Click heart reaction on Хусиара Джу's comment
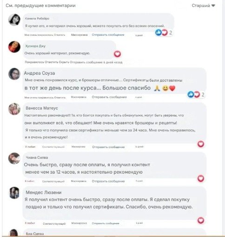Image resolution: width=225 pixels, height=240 pixels. [117, 54]
